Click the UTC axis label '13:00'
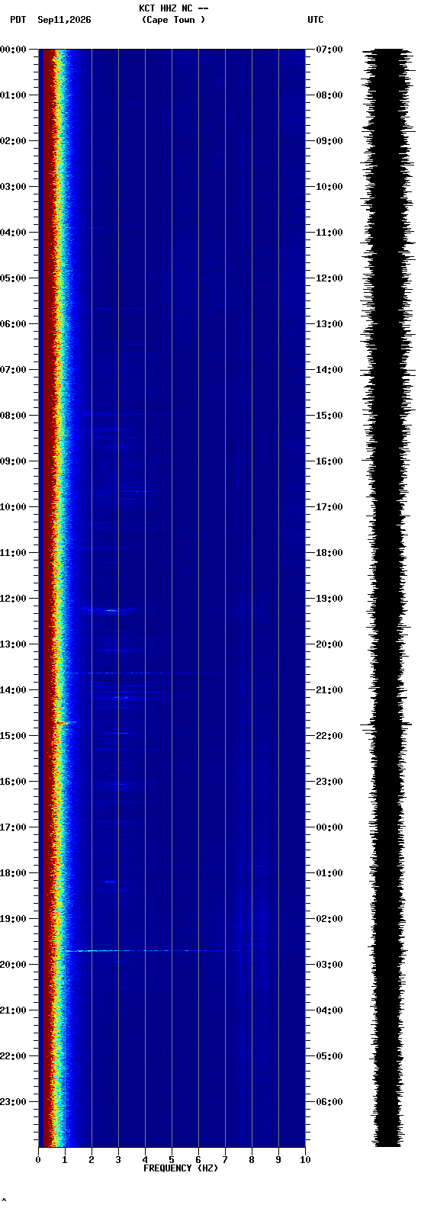 tap(329, 324)
